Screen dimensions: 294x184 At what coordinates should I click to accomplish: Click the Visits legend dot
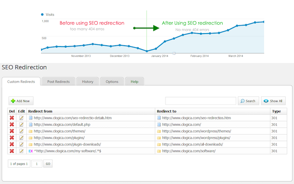[42, 14]
